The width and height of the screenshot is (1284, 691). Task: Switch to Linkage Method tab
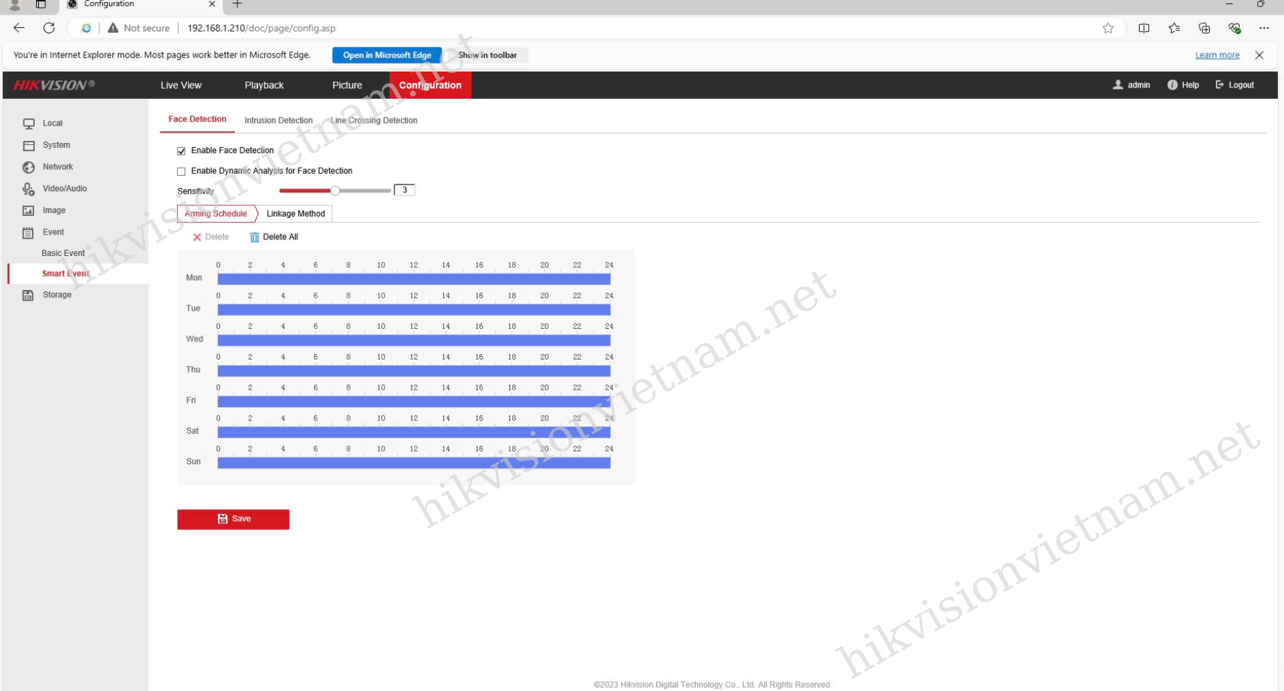click(x=296, y=214)
